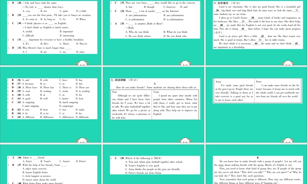
Task: Select option 'D. mine' under question 32
Action: (x=80, y=52)
